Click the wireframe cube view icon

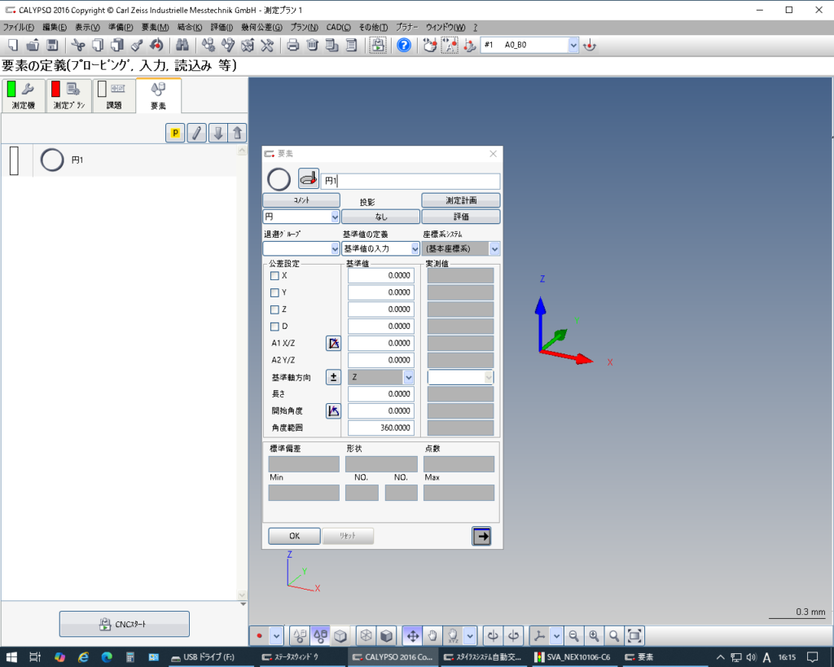click(367, 635)
